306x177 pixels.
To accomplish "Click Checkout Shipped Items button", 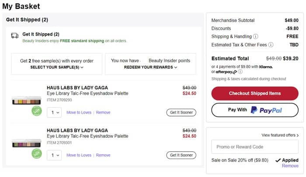I will click(x=254, y=93).
